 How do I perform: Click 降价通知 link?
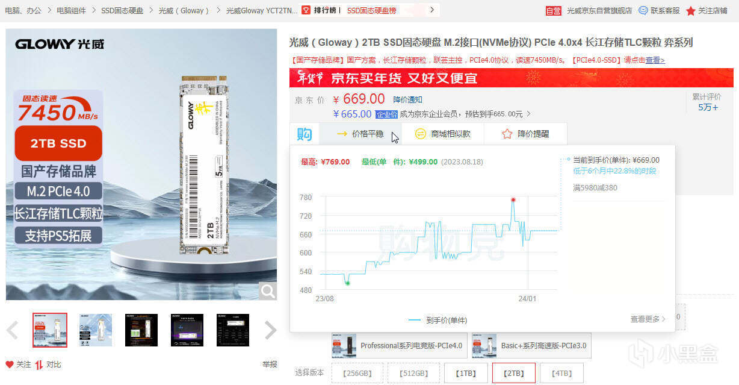click(407, 99)
